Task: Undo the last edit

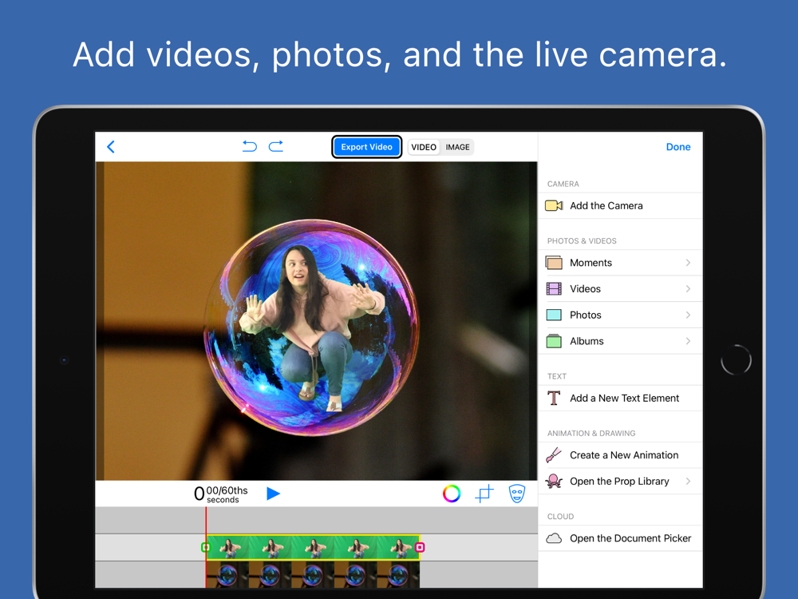Action: [249, 147]
